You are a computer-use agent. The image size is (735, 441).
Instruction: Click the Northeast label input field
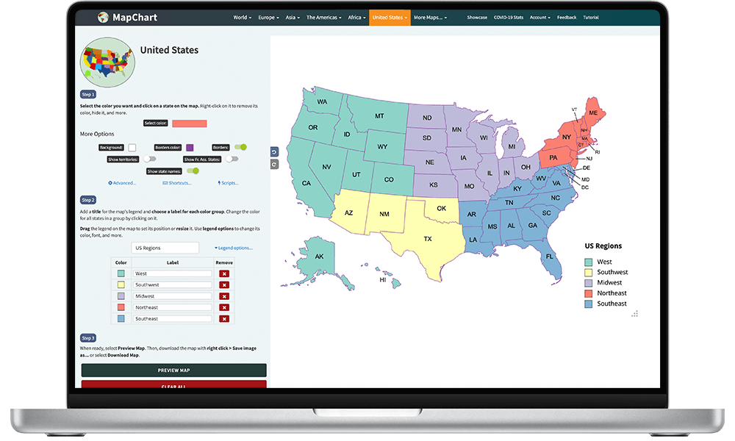click(x=173, y=307)
